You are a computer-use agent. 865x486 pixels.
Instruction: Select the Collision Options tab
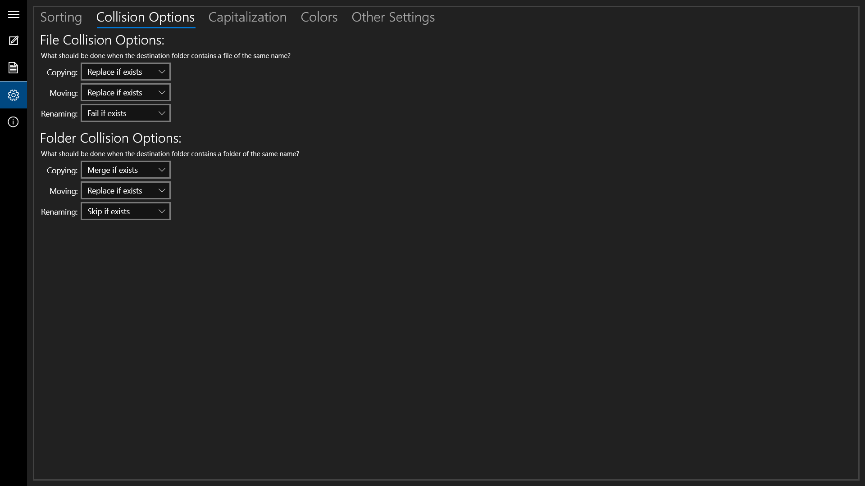click(x=146, y=17)
